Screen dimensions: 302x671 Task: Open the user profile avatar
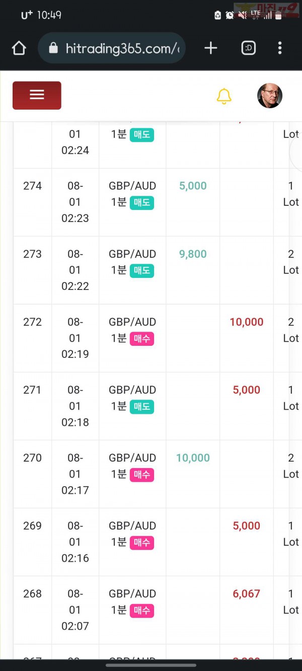point(270,96)
